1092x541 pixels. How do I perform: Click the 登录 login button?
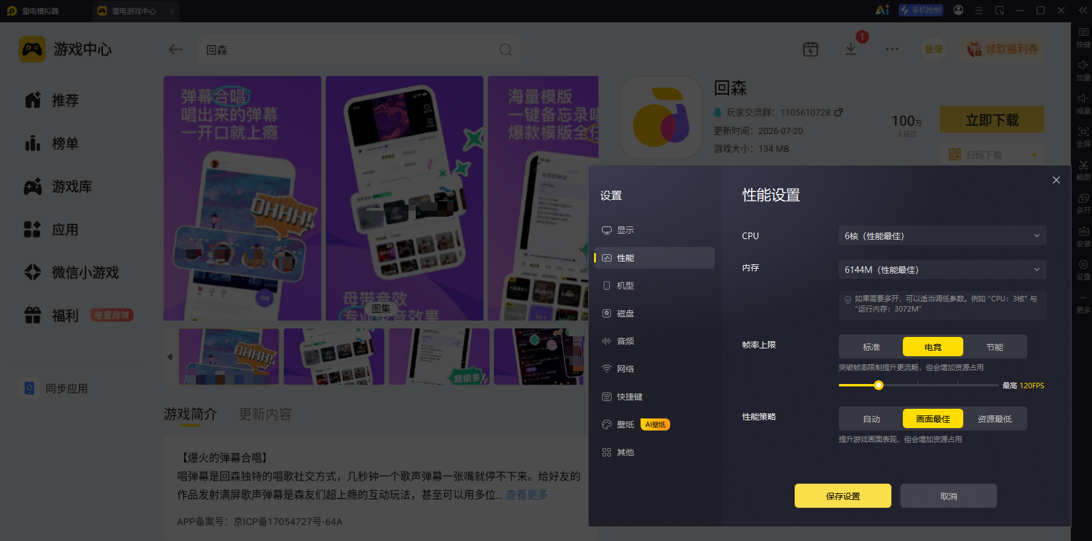934,49
